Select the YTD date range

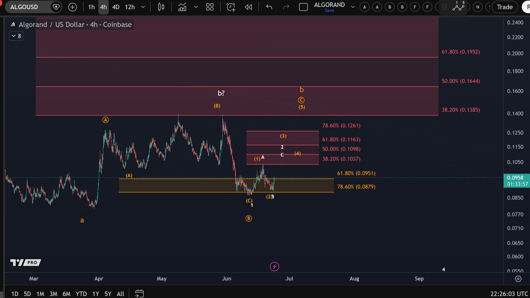(81, 294)
